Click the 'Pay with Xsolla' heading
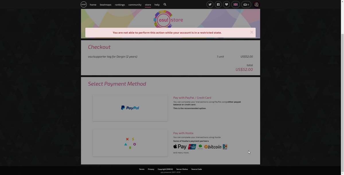Screen dimensions: 344x175 click(x=183, y=133)
